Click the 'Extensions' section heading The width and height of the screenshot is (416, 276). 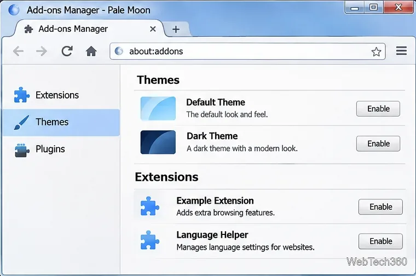[x=166, y=177]
